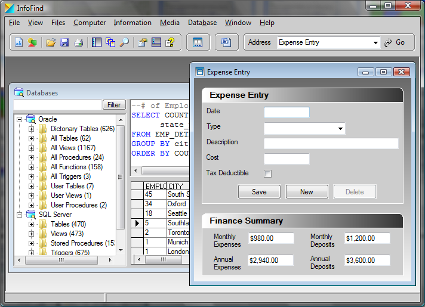Screen dimensions: 425x307
Task: Click the Word document toolbar icon
Action: [226, 42]
